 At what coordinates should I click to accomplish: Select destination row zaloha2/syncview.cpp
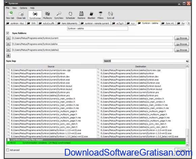(x=130, y=70)
